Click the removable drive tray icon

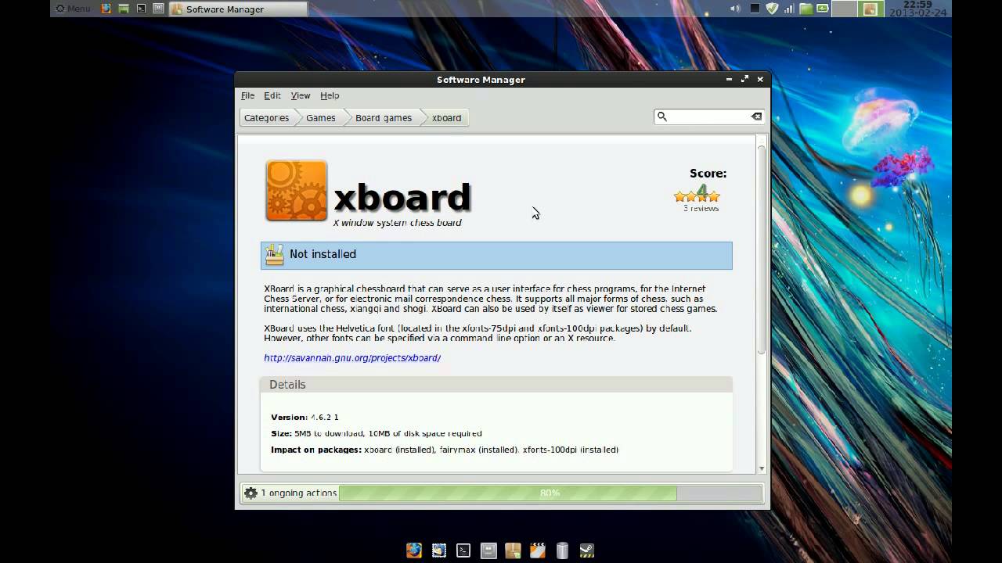tap(823, 9)
